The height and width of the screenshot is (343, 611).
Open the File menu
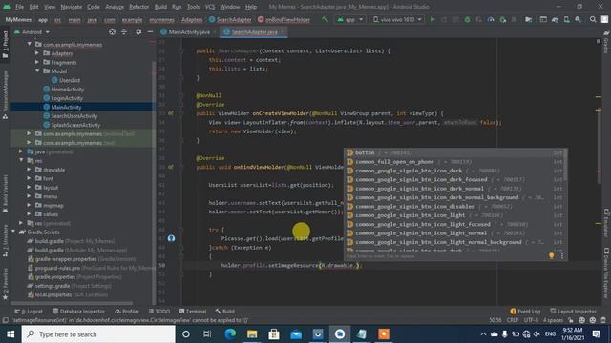pos(19,7)
